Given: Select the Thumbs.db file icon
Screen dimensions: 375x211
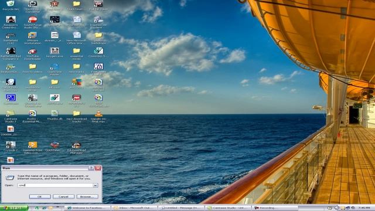Looking at the screenshot, I should (x=54, y=115).
